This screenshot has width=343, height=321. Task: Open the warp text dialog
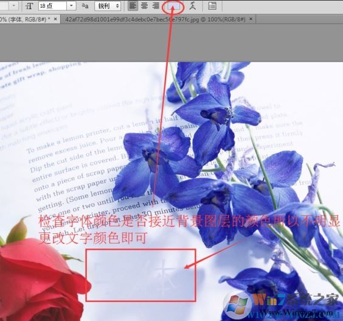coord(193,6)
